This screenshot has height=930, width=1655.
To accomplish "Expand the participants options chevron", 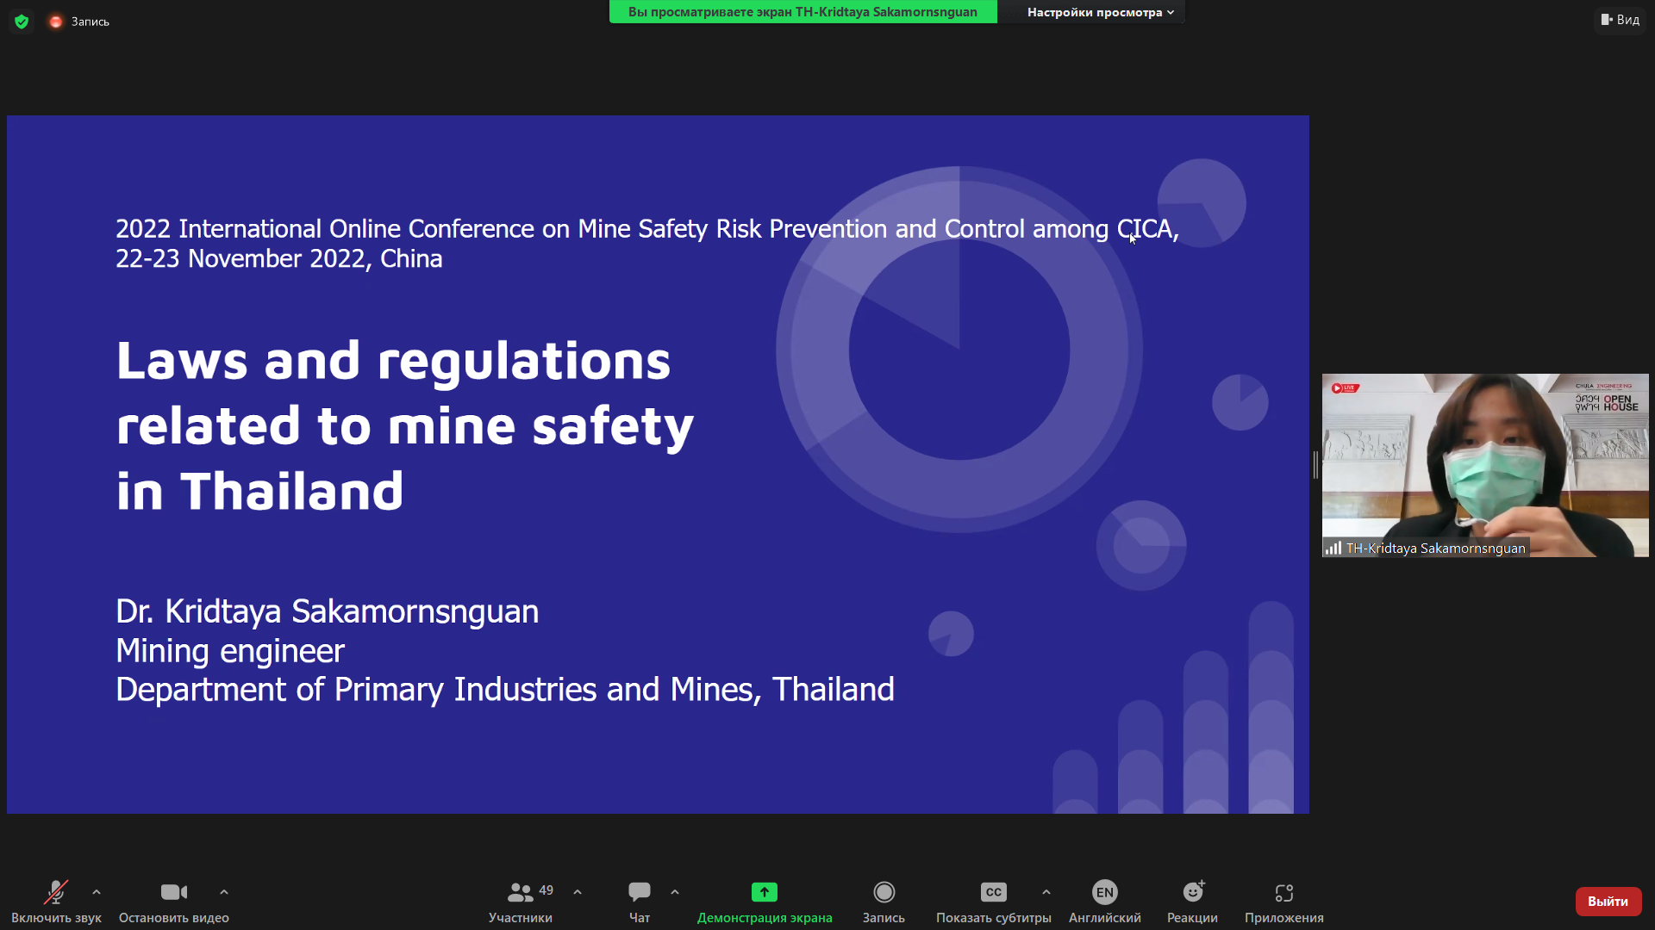I will coord(578,892).
